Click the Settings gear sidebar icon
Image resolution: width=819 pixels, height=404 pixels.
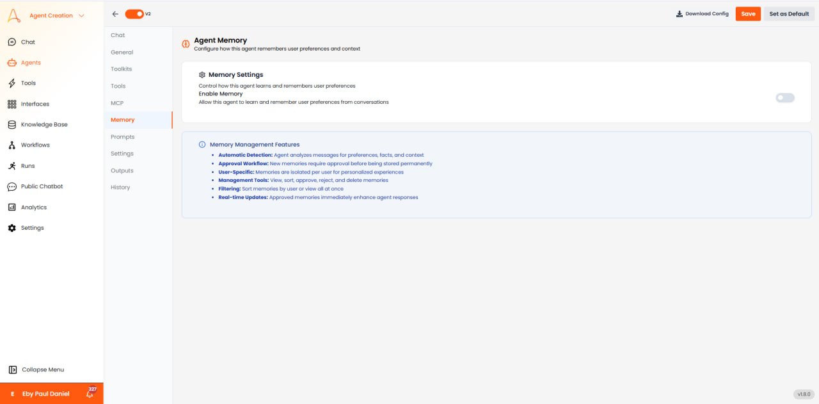click(x=12, y=228)
